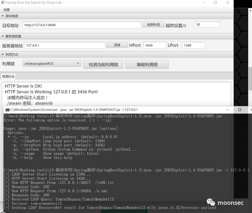Edit the 超时设置 timeout field
Image resolution: width=252 pixels, height=213 pixels.
[207, 25]
